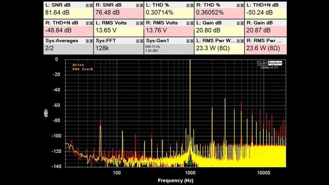This screenshot has height=185, width=329.
Task: Open the menu icon on L: RMS Volts tile
Action: click(138, 24)
